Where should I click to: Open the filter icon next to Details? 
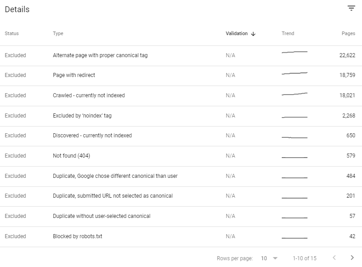[x=351, y=9]
